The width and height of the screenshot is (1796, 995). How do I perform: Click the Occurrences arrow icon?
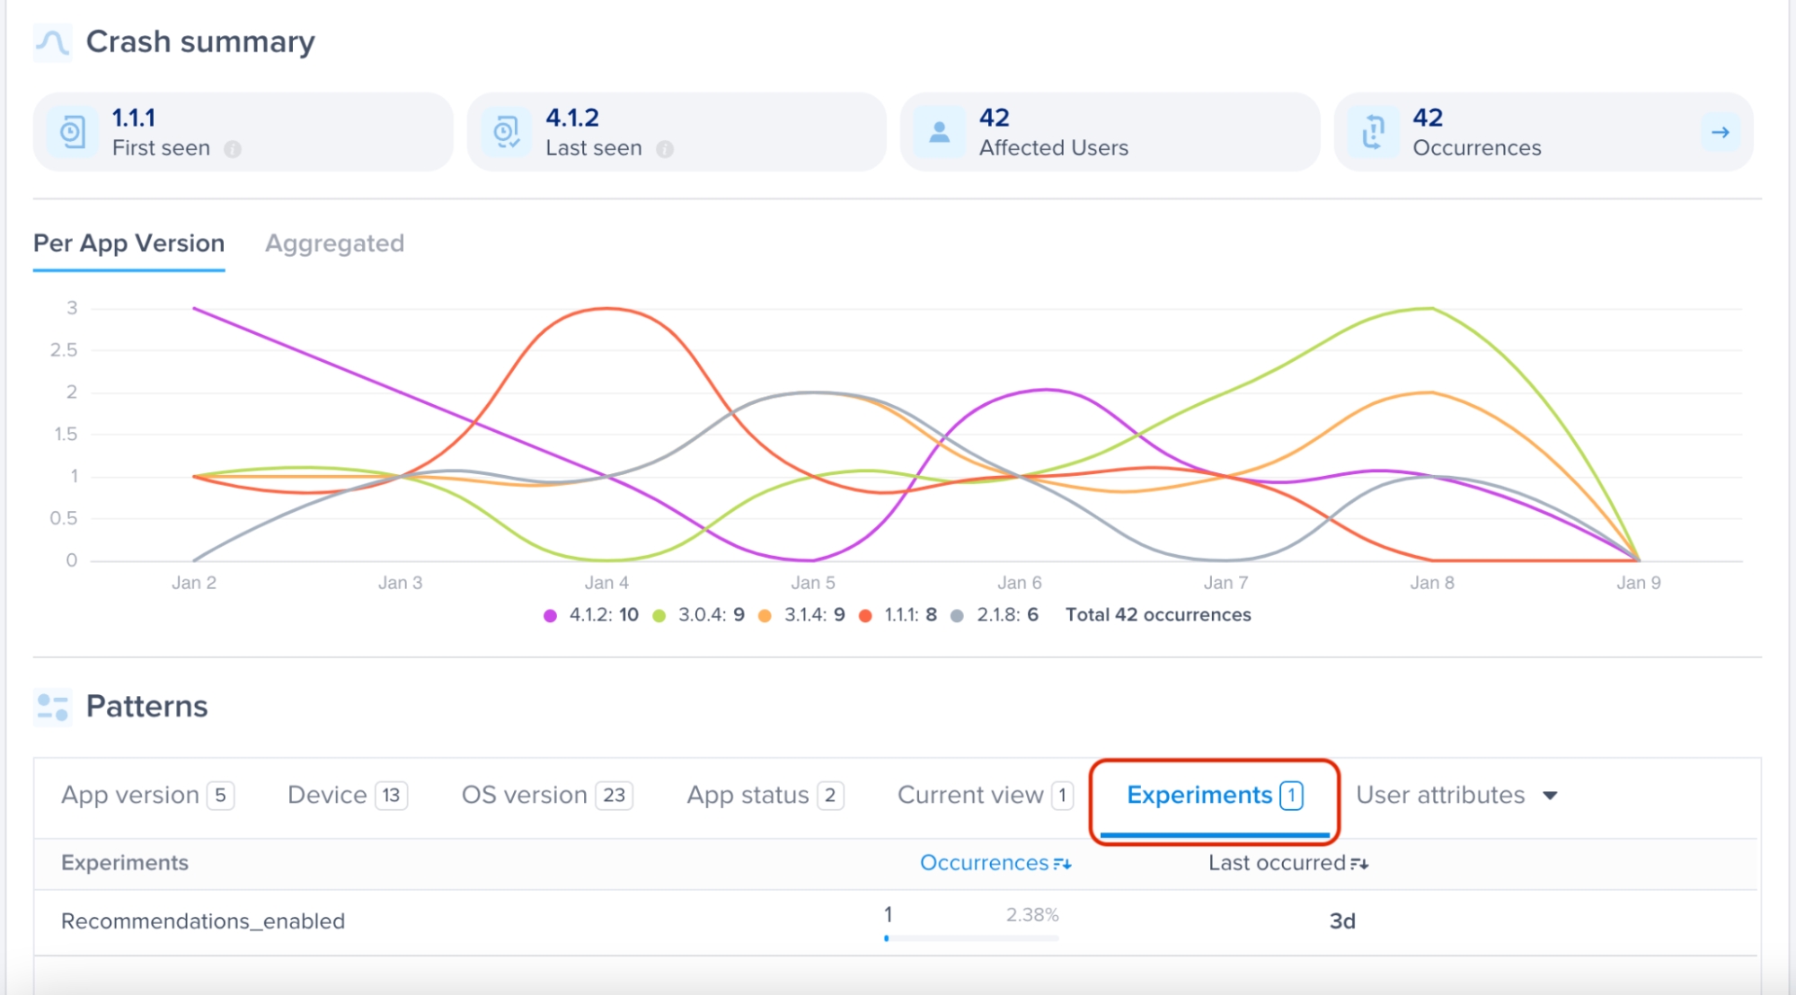click(1720, 133)
